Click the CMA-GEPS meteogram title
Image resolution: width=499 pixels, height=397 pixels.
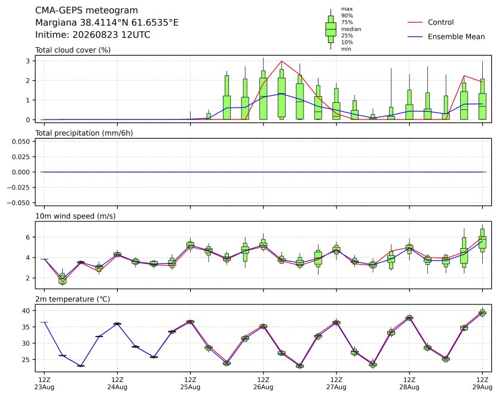[x=87, y=11]
